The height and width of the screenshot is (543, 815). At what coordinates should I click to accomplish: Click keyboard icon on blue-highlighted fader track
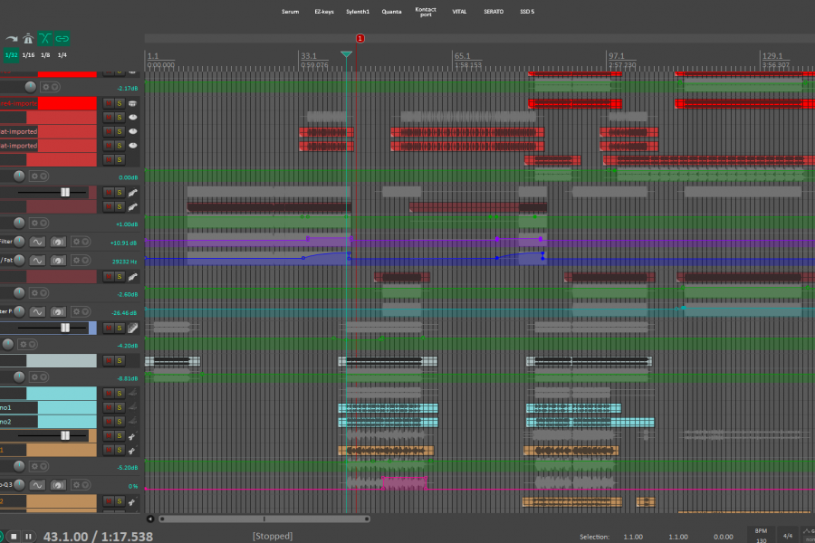point(133,328)
